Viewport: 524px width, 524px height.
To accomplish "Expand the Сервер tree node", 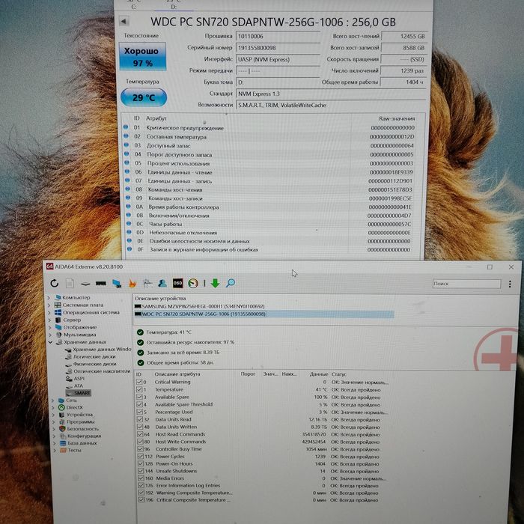I will 50,320.
